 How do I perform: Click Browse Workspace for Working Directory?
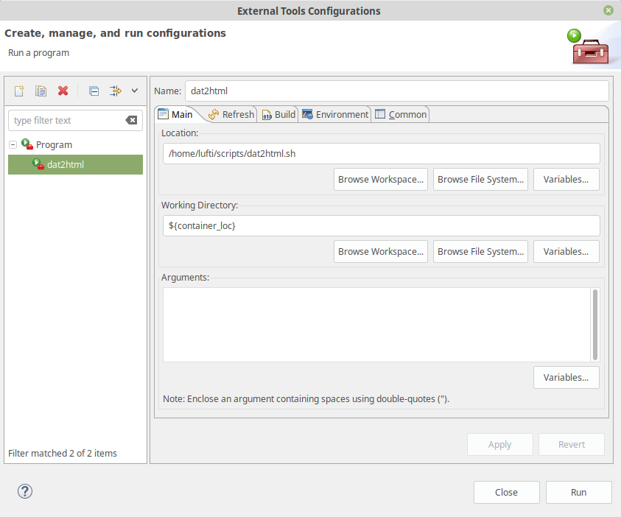tap(380, 251)
